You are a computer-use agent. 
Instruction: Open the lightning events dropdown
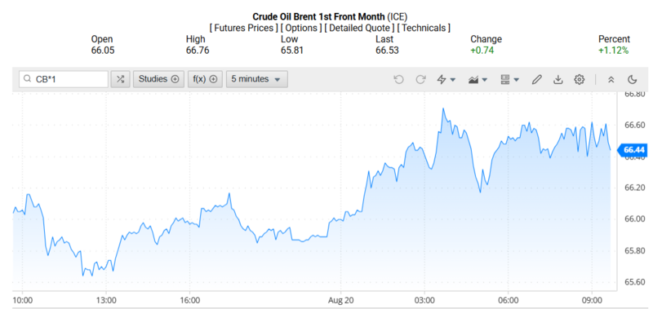(446, 79)
